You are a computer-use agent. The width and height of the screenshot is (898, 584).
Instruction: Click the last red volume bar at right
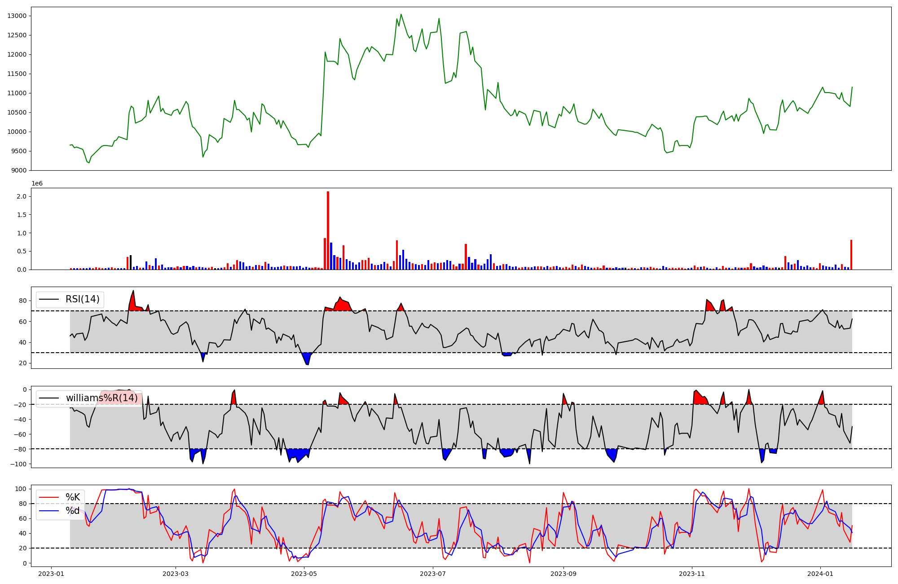coord(851,255)
